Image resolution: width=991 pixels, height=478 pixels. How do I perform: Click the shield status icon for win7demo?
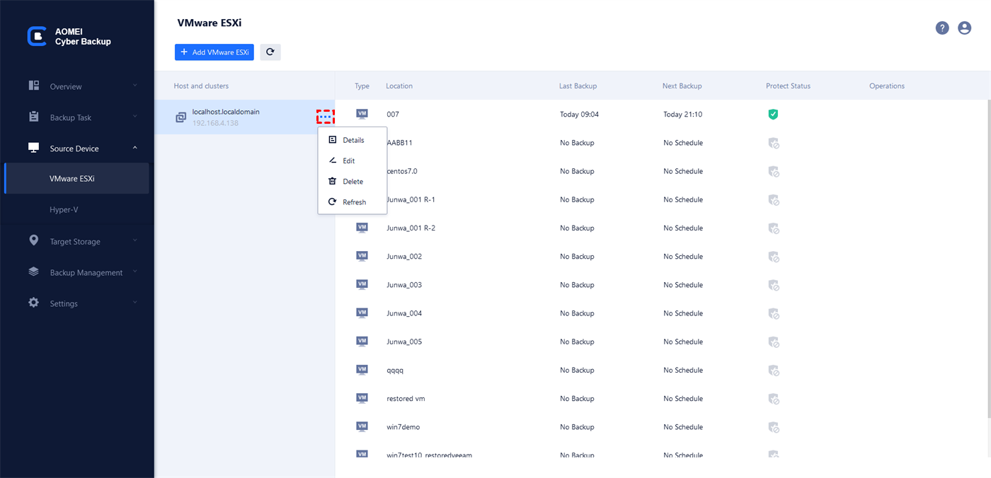[774, 427]
